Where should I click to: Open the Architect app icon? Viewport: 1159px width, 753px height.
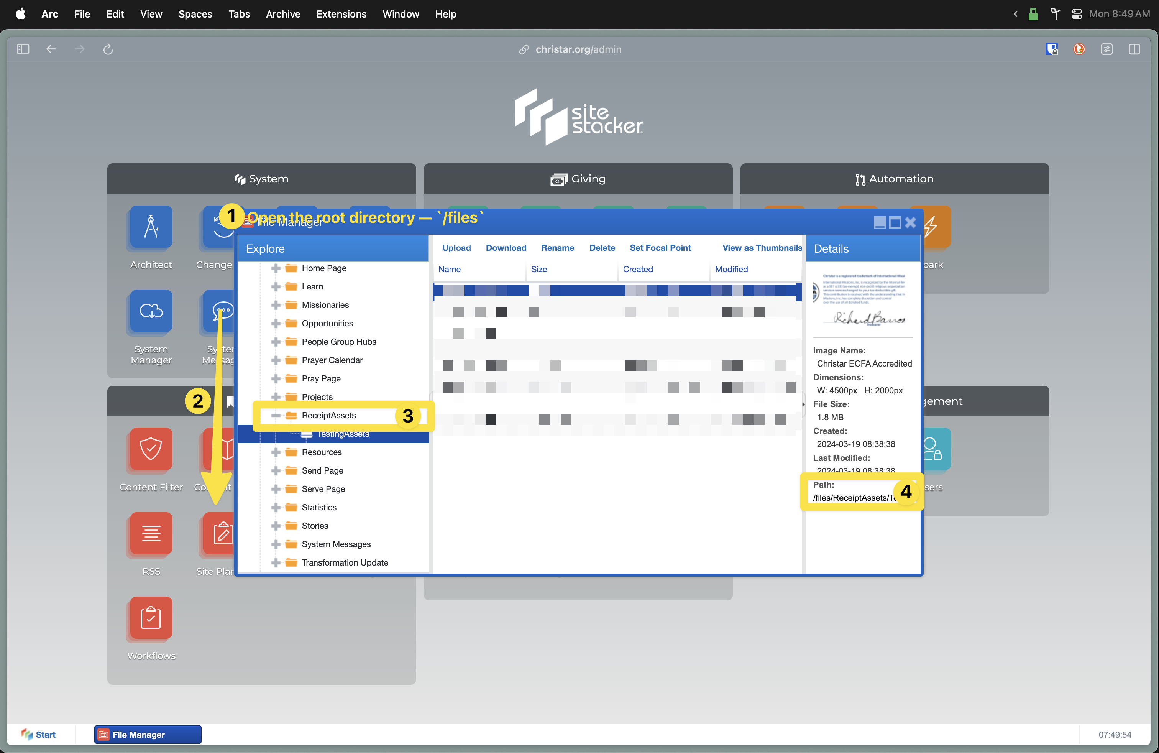151,227
